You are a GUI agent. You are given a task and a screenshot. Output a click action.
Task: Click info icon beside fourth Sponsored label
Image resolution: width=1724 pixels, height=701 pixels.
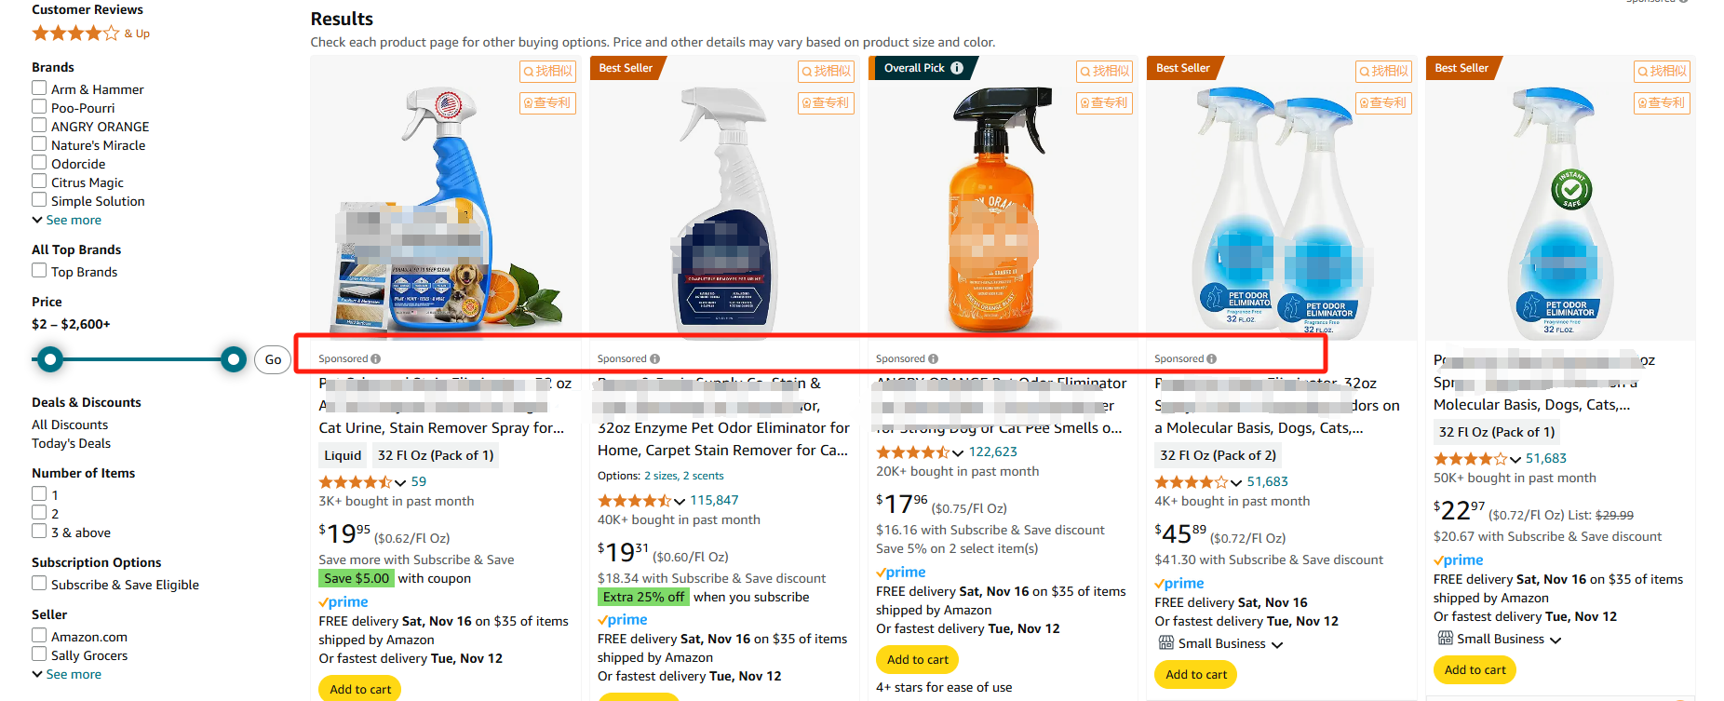[1211, 358]
